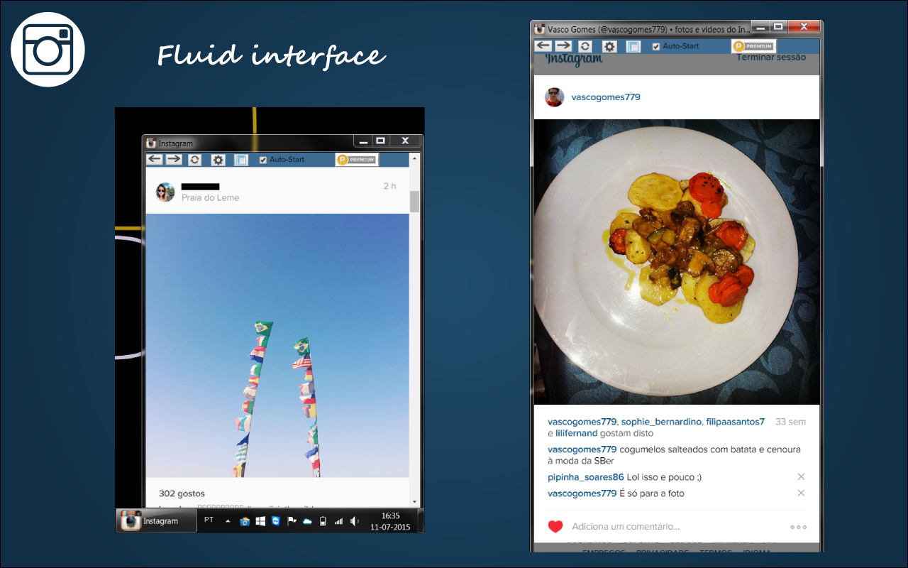Image resolution: width=908 pixels, height=568 pixels.
Task: Click the network signal tray icon
Action: (x=338, y=521)
